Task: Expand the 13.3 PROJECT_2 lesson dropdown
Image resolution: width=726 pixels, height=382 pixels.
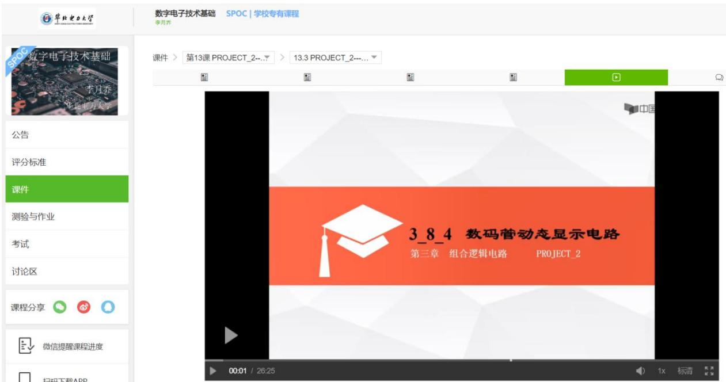Action: tap(335, 58)
